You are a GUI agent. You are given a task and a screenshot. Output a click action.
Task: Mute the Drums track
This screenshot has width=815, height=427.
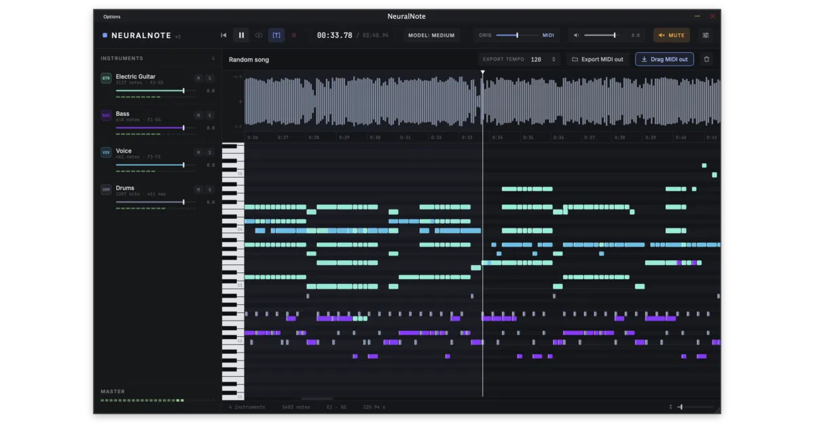coord(198,190)
